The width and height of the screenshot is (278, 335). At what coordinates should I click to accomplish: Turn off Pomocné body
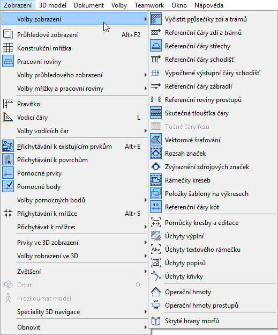(75, 187)
